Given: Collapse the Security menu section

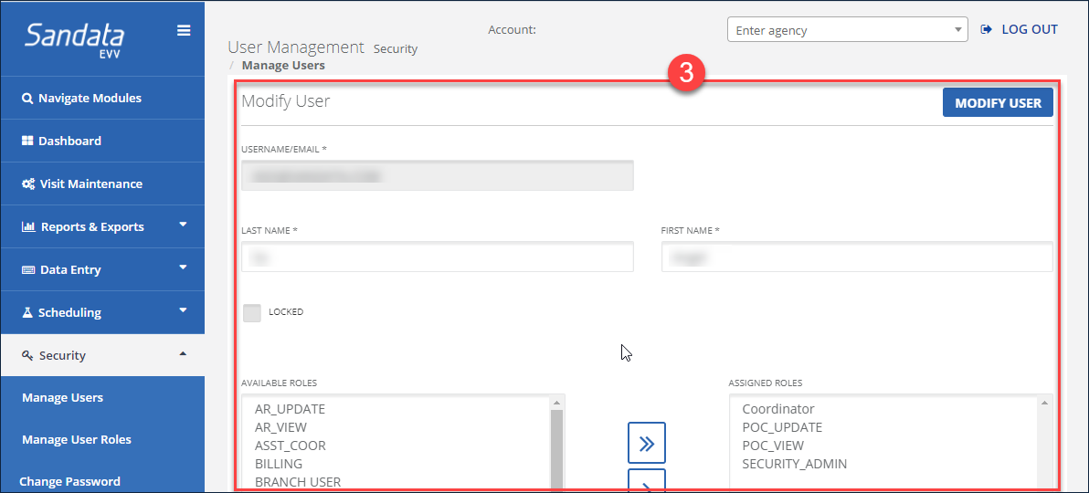Looking at the screenshot, I should (100, 355).
